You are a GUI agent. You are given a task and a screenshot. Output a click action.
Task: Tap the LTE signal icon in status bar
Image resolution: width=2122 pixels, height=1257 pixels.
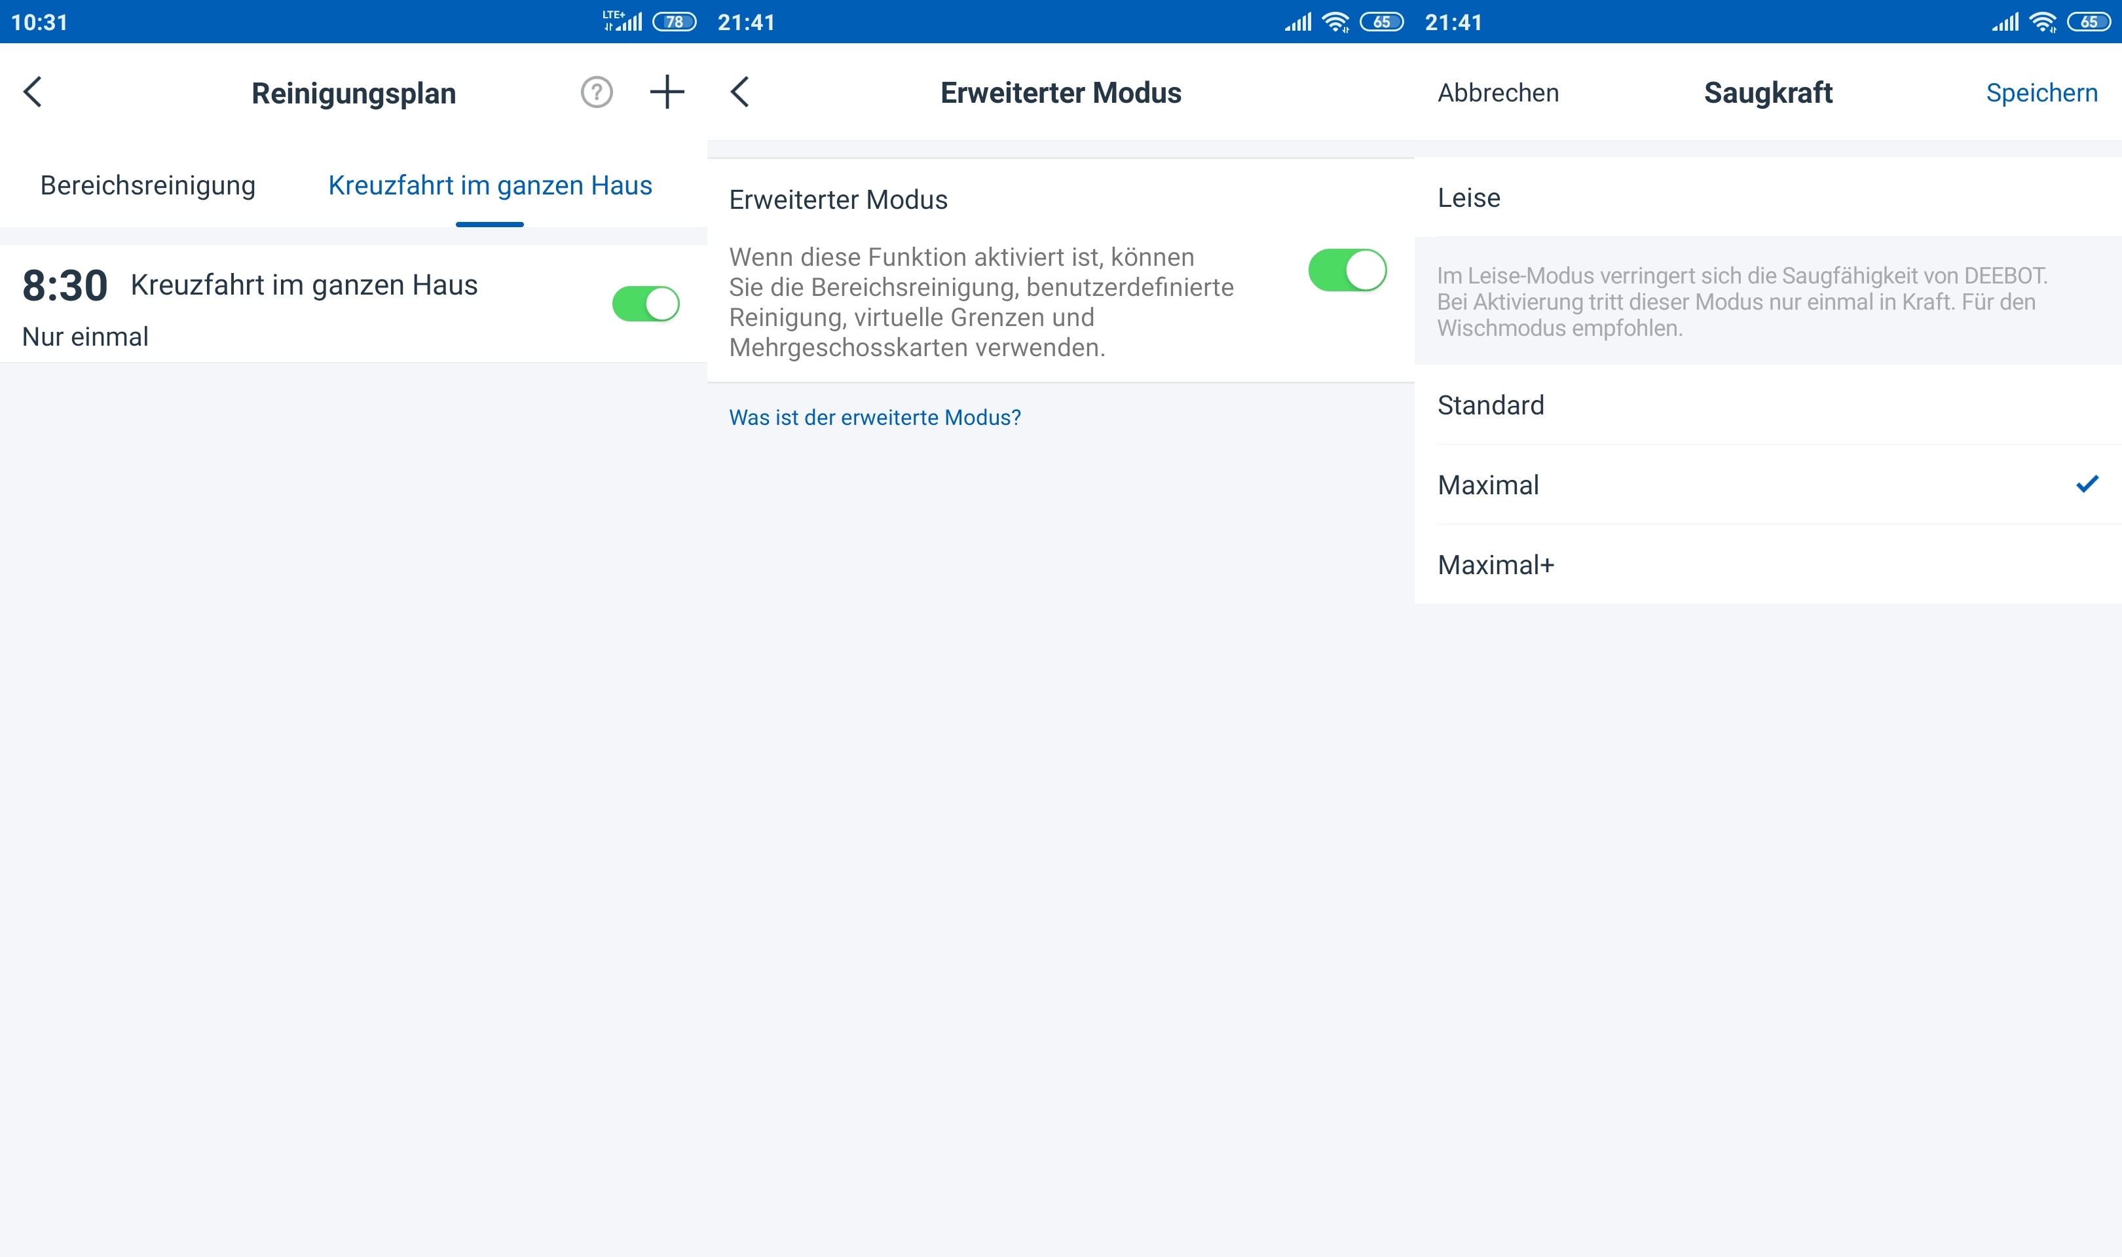point(623,21)
